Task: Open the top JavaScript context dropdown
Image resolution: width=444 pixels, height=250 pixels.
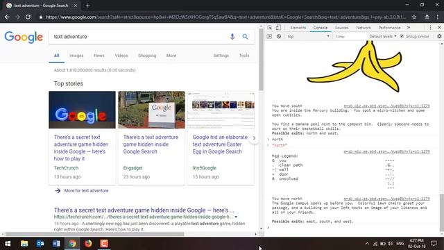Action: pos(308,36)
